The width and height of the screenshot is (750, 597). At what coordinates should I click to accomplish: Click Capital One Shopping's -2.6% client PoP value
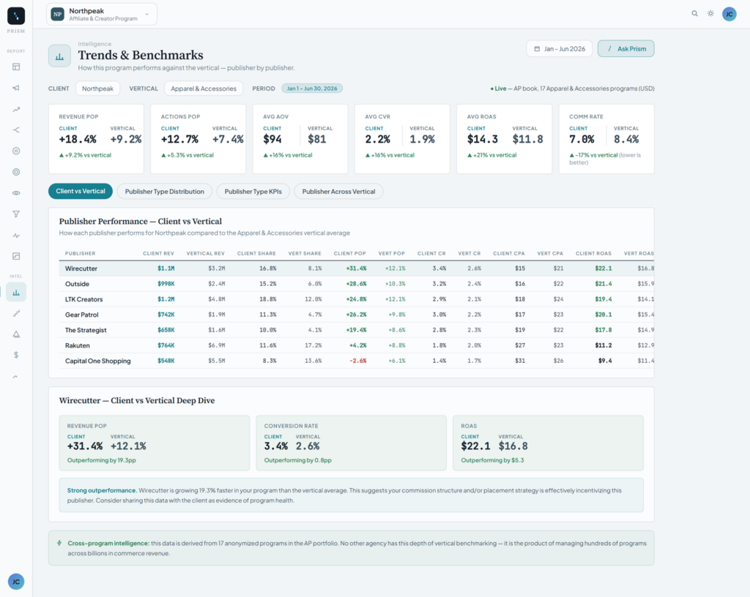click(x=357, y=361)
